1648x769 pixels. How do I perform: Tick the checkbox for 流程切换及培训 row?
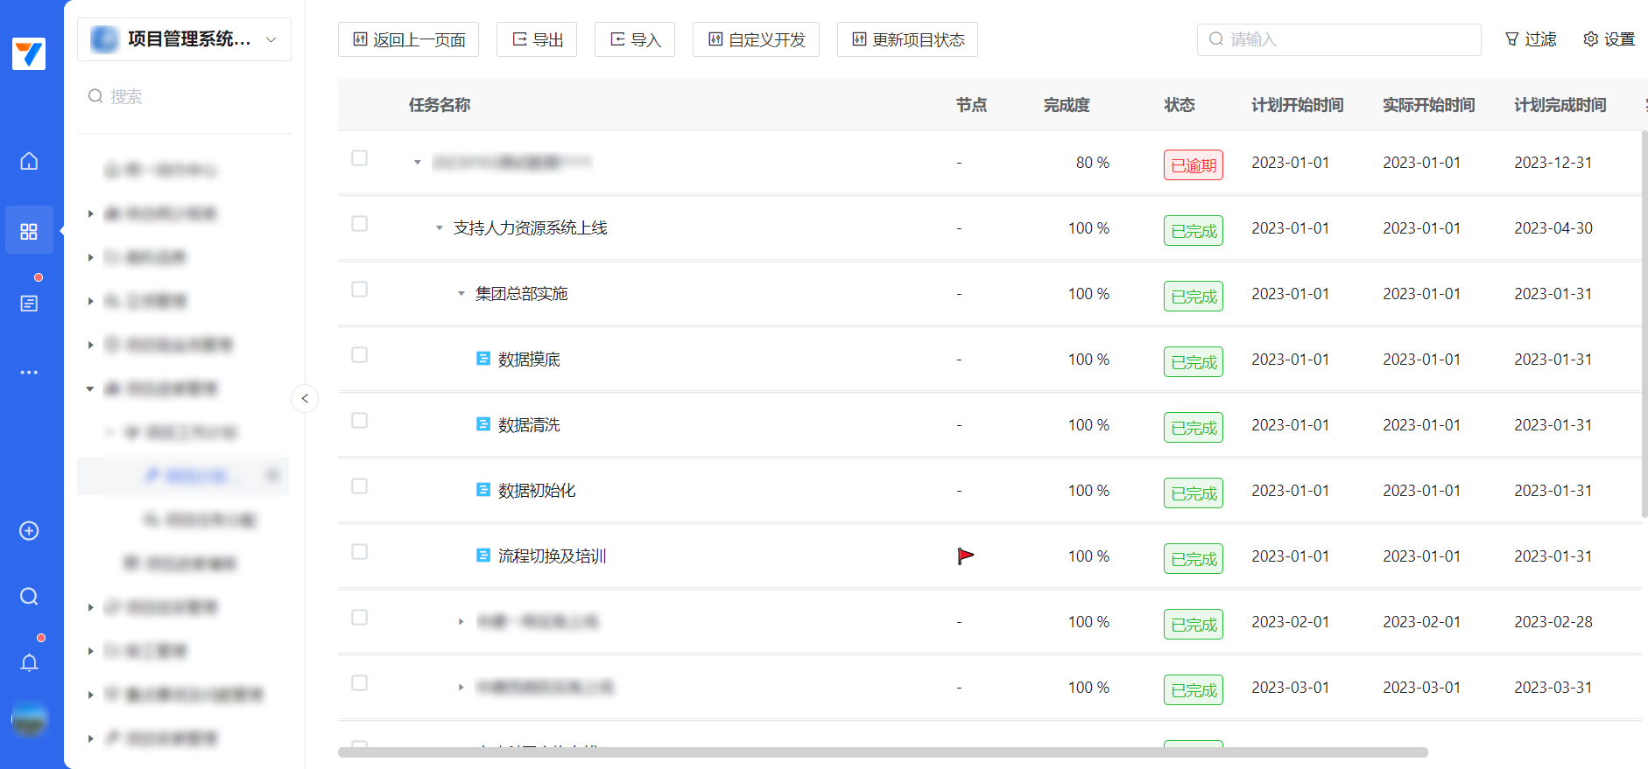click(x=359, y=552)
